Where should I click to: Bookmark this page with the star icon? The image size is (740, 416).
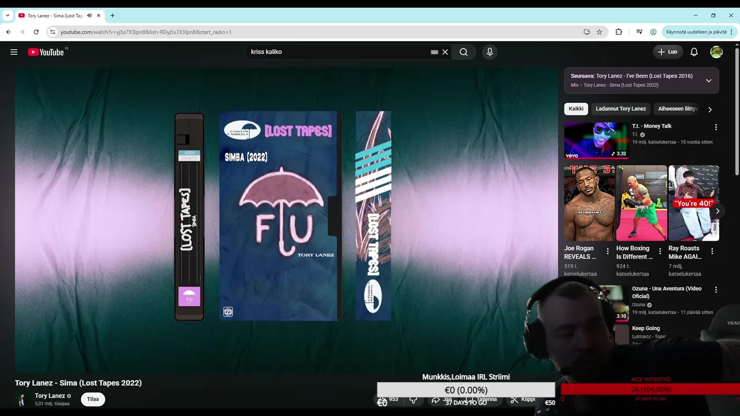coord(600,32)
